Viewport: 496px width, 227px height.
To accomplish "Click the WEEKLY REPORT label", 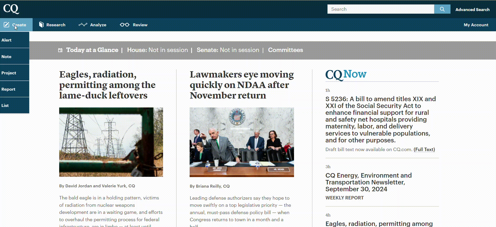I will (x=345, y=198).
